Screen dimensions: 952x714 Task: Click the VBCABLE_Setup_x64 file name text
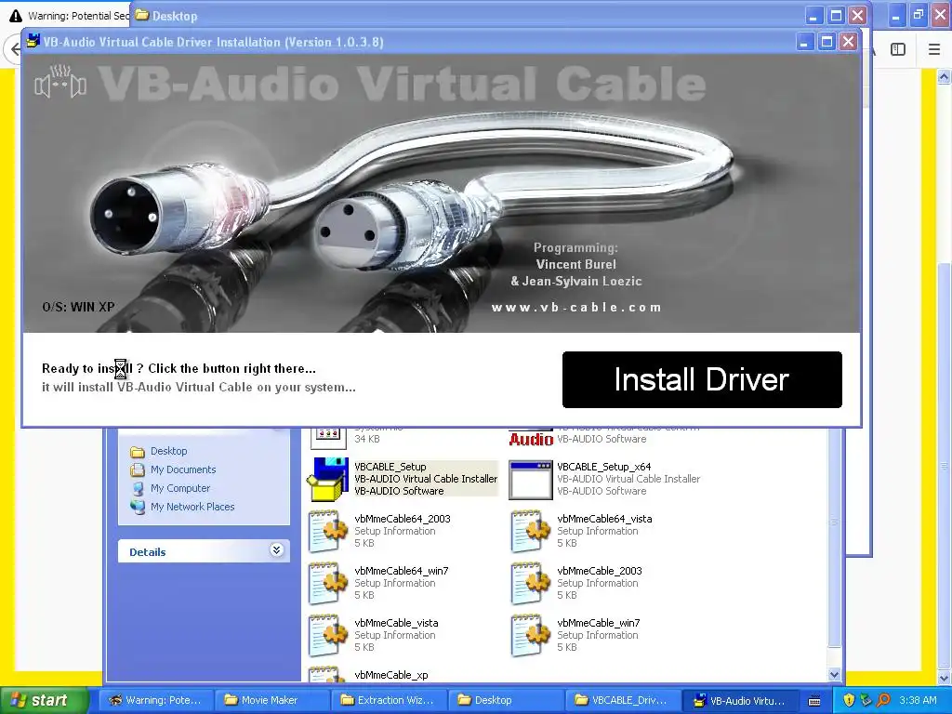(x=604, y=467)
